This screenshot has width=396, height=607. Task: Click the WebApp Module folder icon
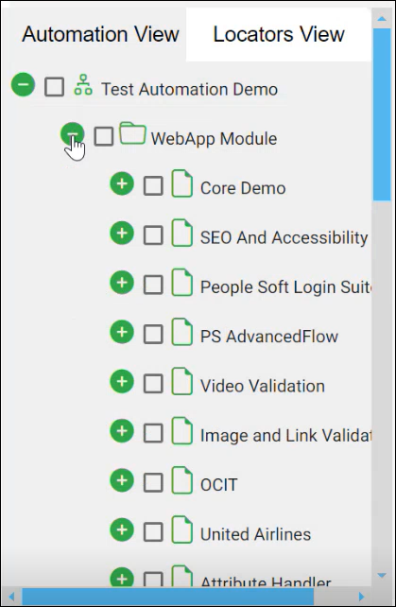click(132, 133)
